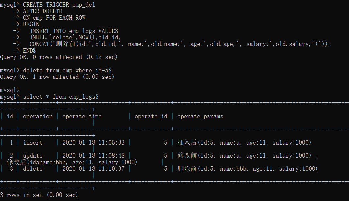349x201 pixels.
Task: Click the END$ terminator line
Action: pyautogui.click(x=29, y=51)
